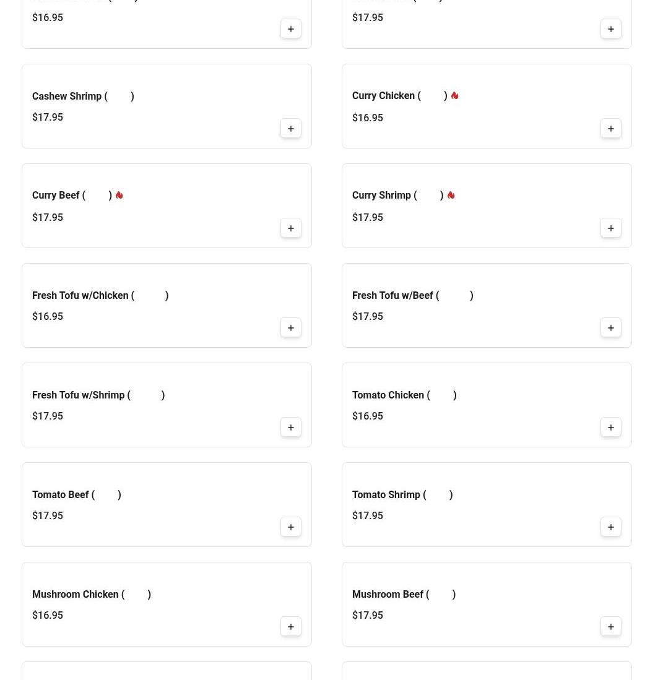
Task: Add Mushroom Beef to cart
Action: pyautogui.click(x=610, y=626)
